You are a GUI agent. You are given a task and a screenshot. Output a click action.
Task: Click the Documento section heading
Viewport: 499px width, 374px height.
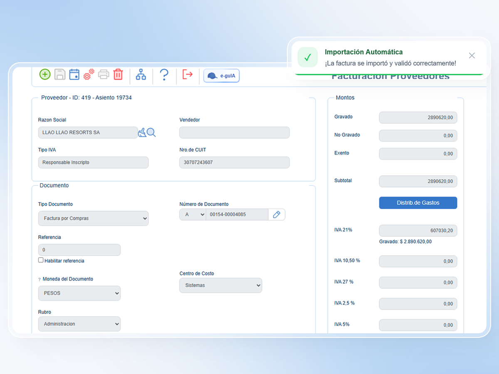(x=54, y=185)
